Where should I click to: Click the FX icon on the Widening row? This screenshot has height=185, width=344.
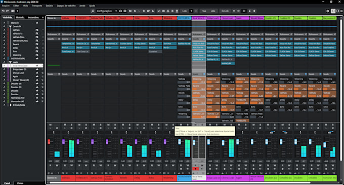[x=37, y=55]
